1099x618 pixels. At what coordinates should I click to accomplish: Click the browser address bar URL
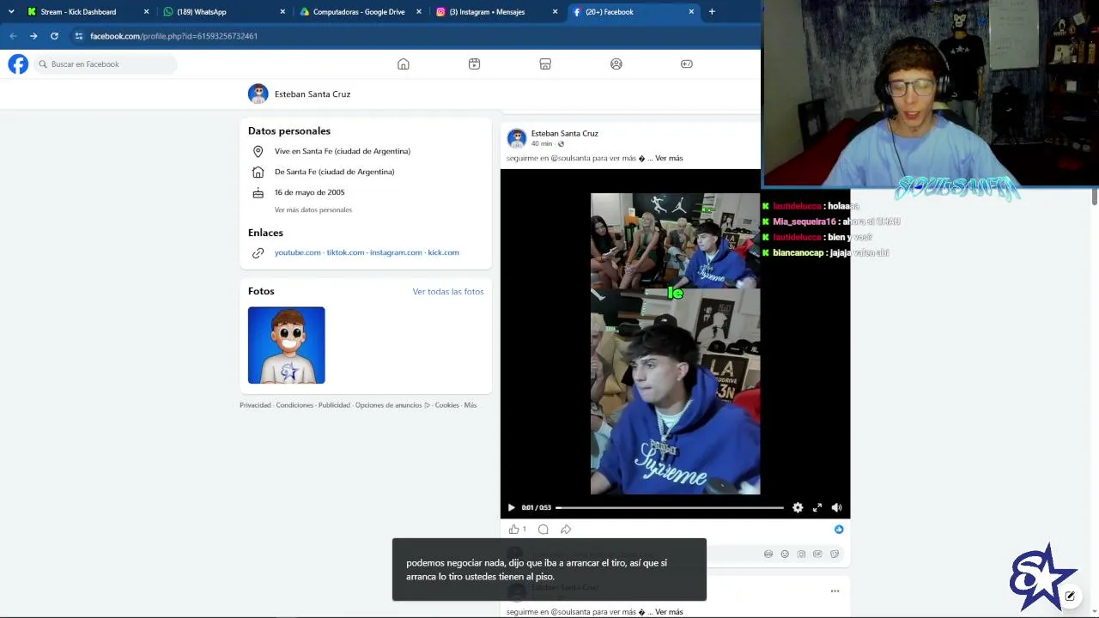coord(173,36)
